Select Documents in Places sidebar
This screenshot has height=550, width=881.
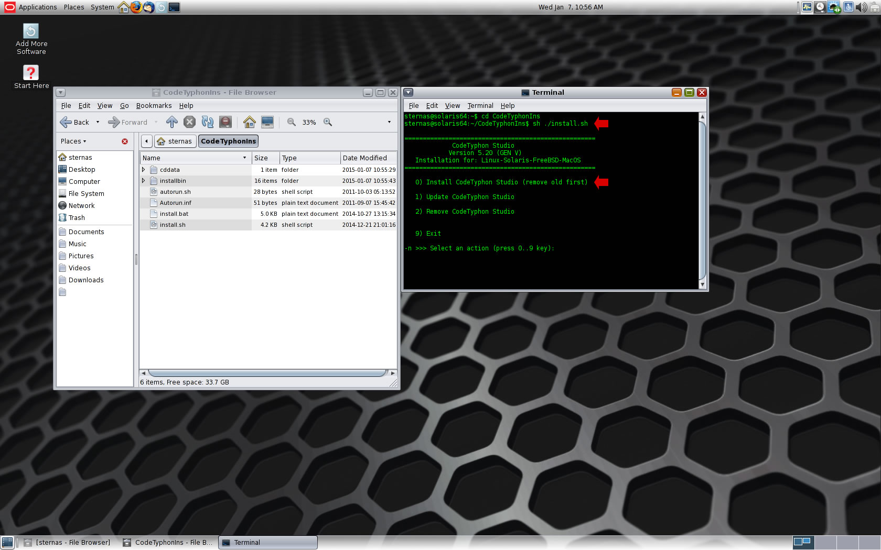(x=86, y=232)
